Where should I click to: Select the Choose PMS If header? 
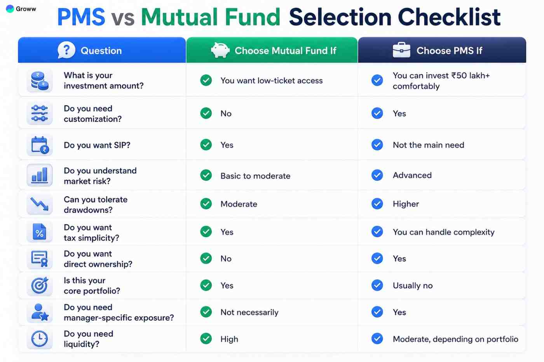tap(442, 50)
